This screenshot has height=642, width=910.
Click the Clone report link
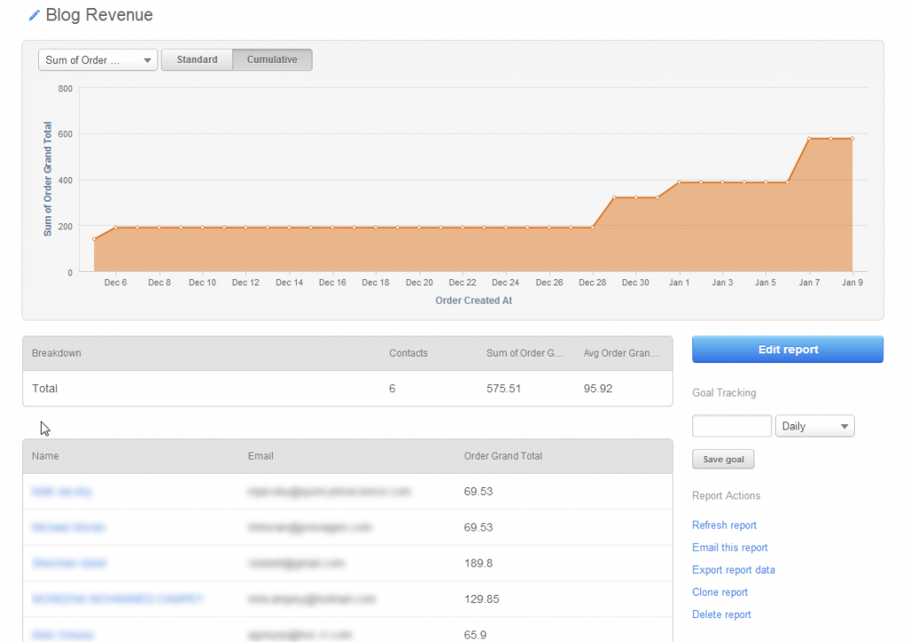pos(720,592)
